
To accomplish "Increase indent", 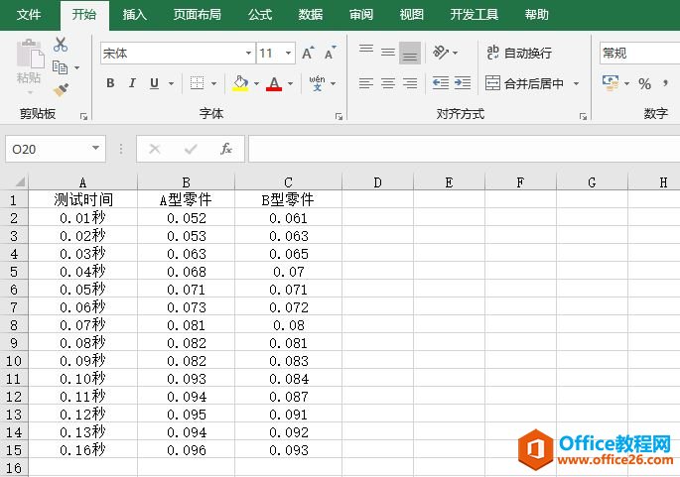I will click(463, 82).
